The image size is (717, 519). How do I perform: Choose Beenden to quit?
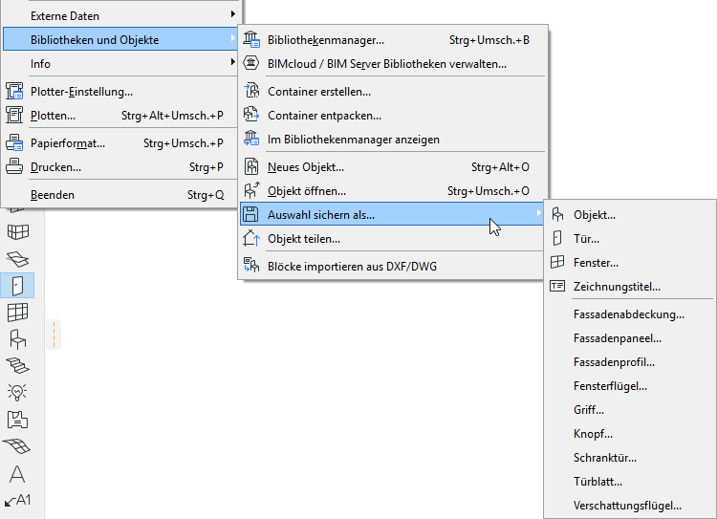[x=121, y=195]
